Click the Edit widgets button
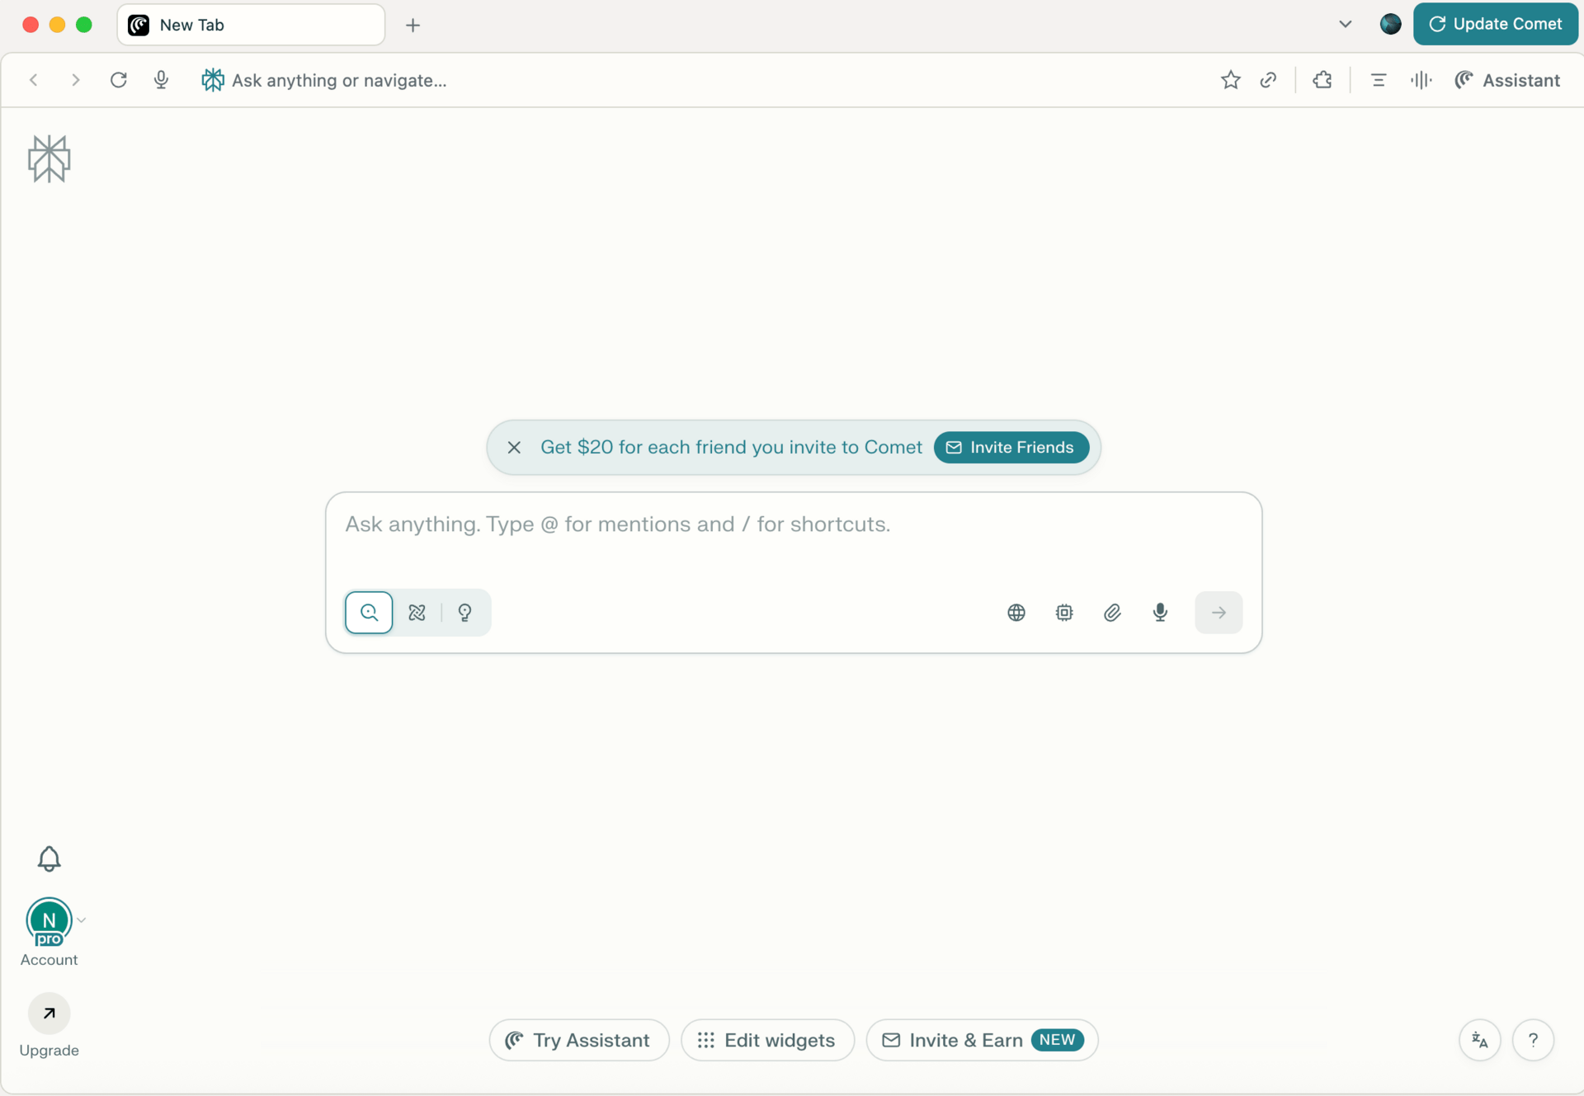 [x=767, y=1040]
